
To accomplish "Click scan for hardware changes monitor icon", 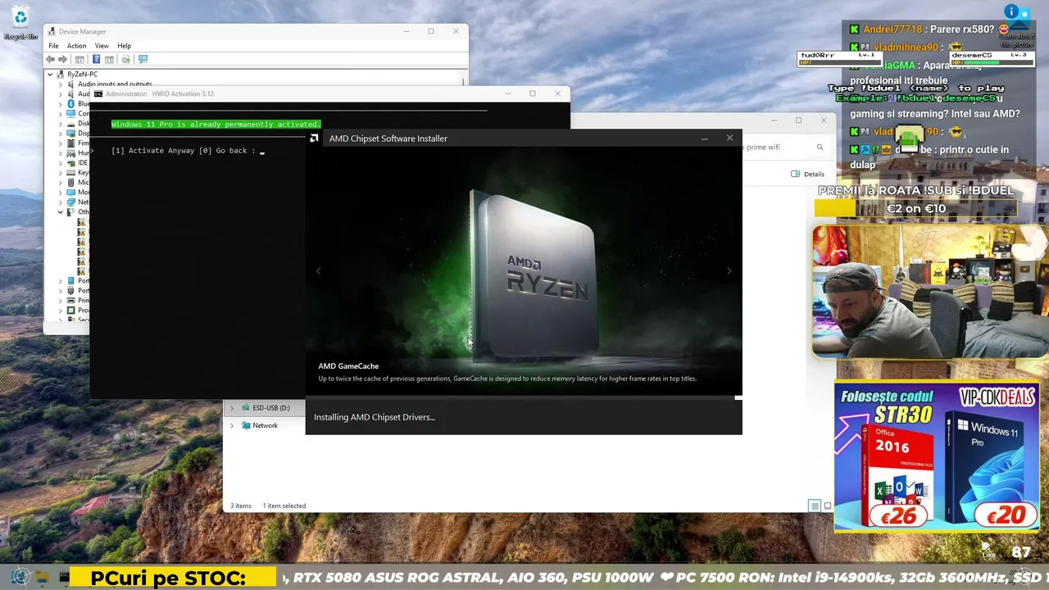I will (x=143, y=59).
